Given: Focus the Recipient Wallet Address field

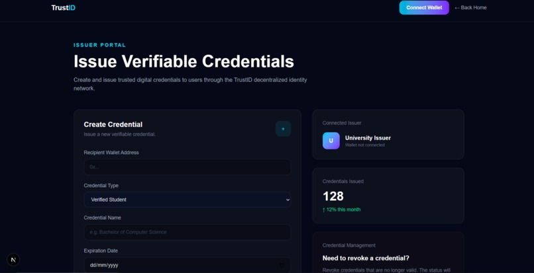Looking at the screenshot, I should [x=187, y=167].
